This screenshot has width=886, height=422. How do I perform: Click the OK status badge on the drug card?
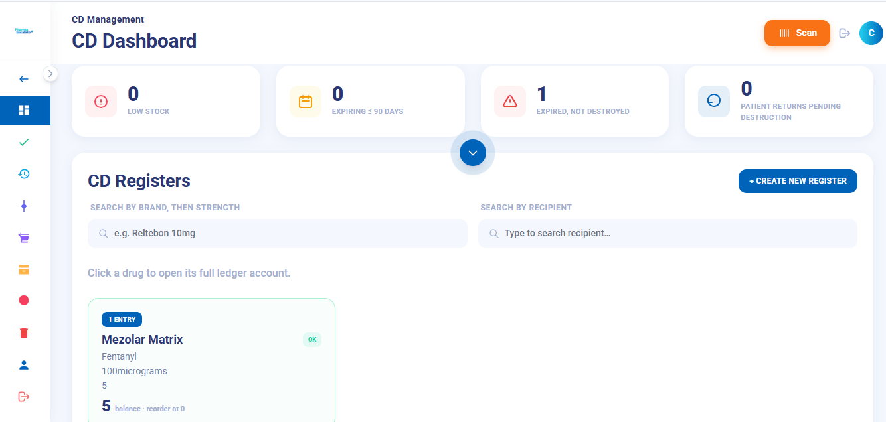coord(312,340)
